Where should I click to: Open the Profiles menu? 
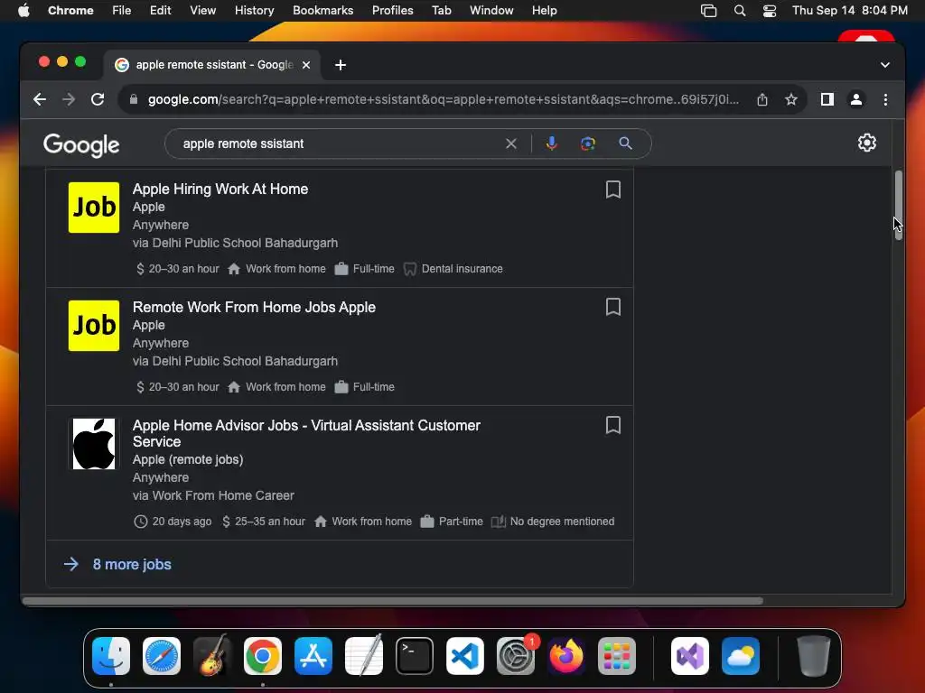coord(392,10)
